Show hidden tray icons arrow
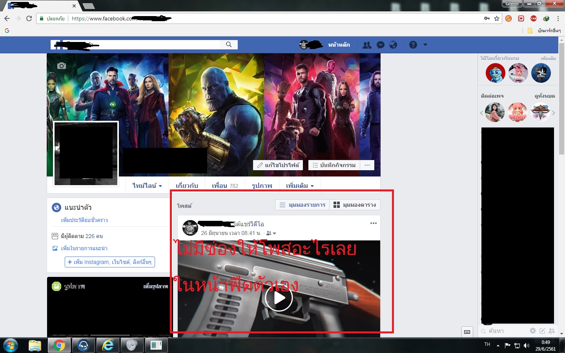Viewport: 565px width, 353px height. pos(498,346)
